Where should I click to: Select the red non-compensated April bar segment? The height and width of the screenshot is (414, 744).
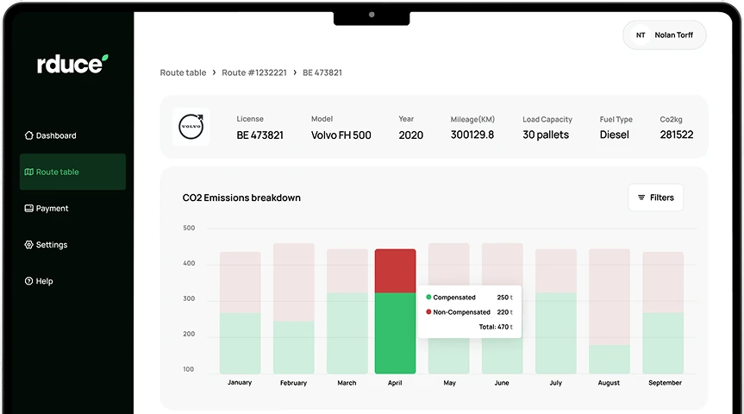pos(395,271)
